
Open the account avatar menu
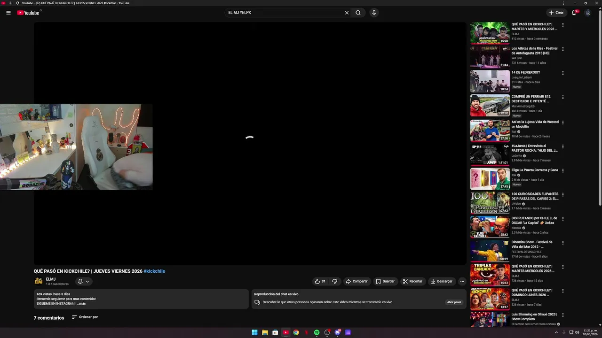588,13
